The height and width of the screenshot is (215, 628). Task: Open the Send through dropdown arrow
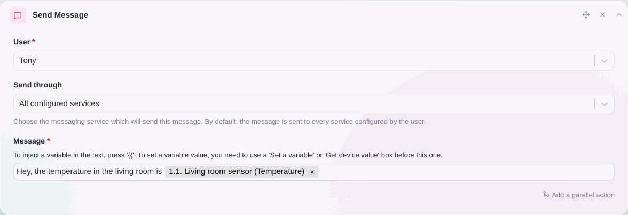pyautogui.click(x=605, y=104)
